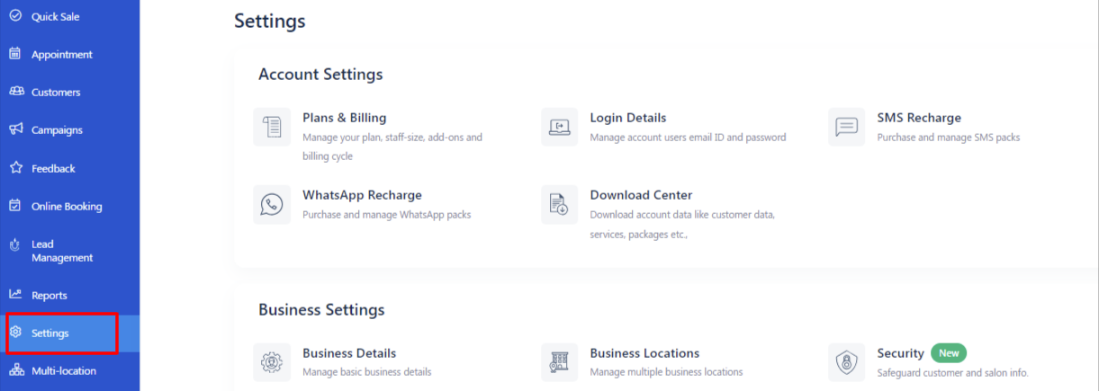This screenshot has width=1099, height=391.
Task: Click the SMS Recharge message icon
Action: (846, 127)
